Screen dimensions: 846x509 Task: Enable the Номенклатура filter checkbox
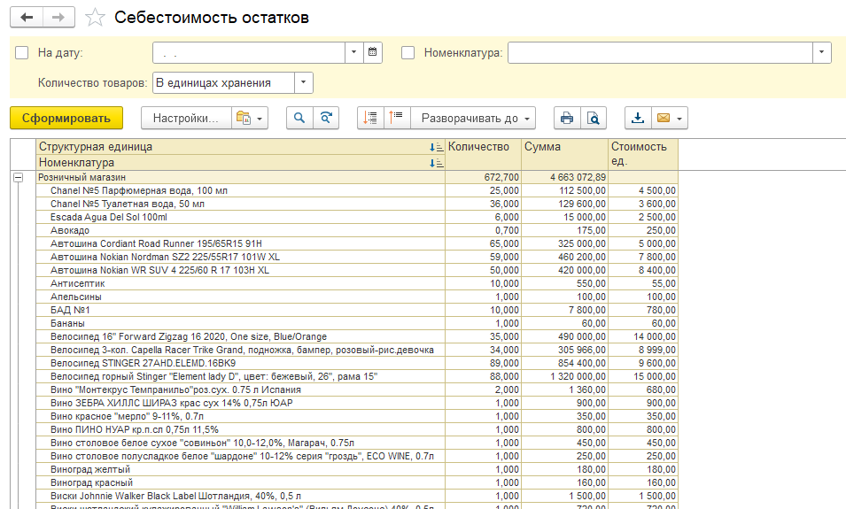point(407,53)
